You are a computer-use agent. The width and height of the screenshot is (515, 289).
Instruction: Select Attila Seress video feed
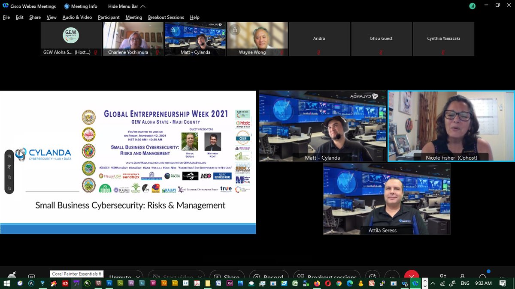pyautogui.click(x=387, y=199)
